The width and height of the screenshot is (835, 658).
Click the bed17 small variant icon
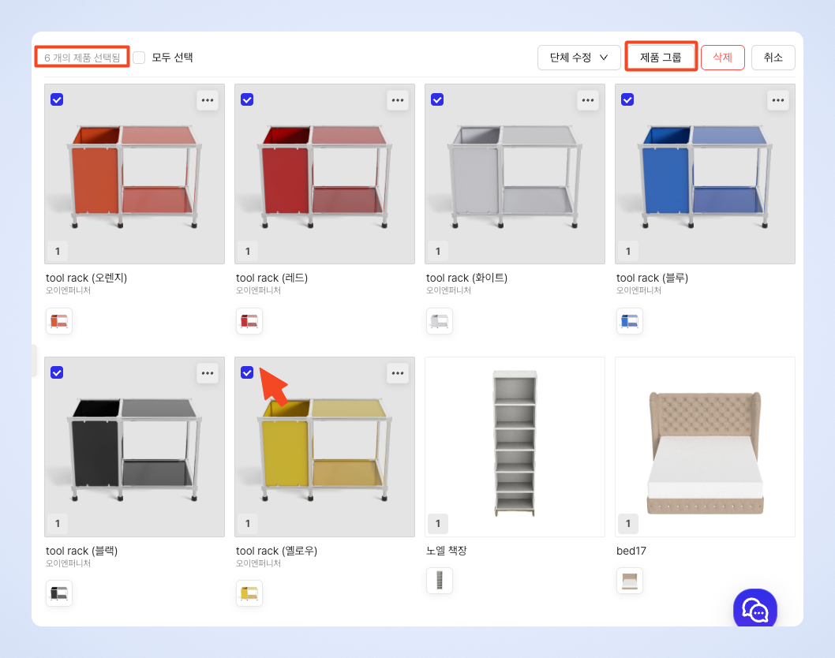pos(630,581)
